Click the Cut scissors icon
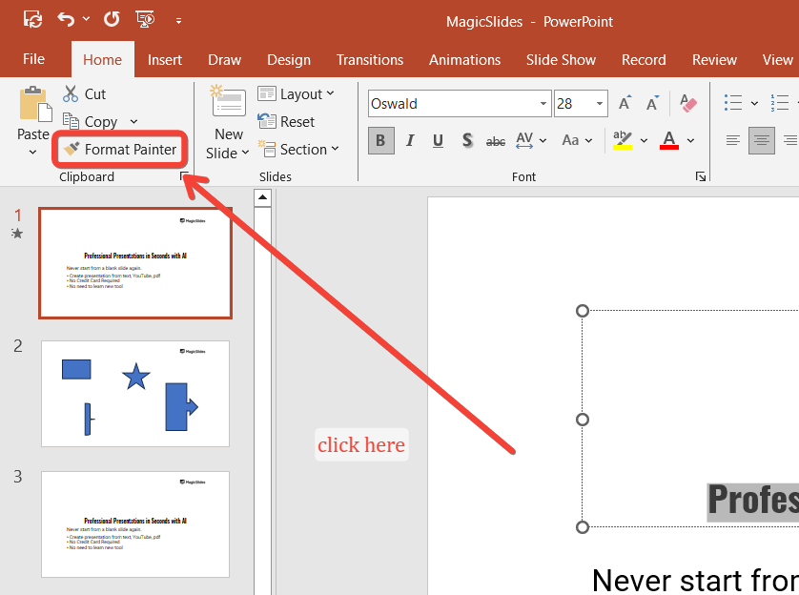 point(71,94)
